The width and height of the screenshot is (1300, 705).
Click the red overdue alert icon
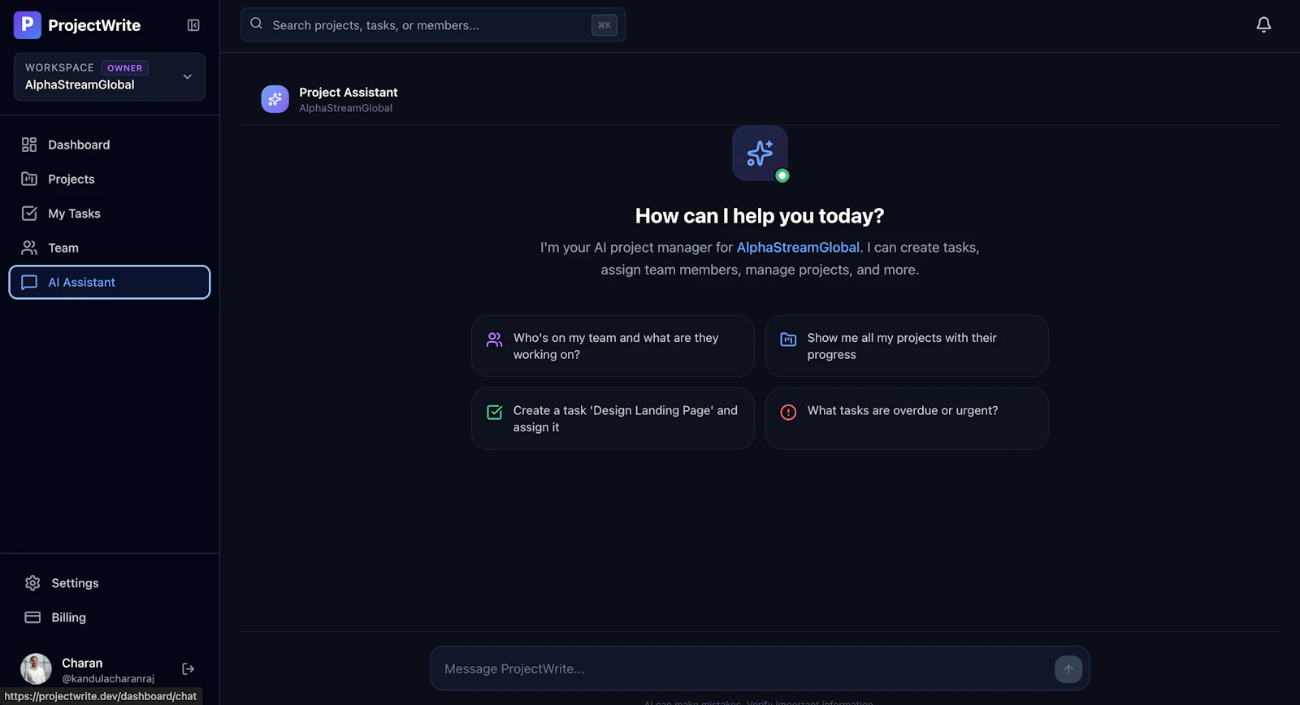[x=788, y=412]
